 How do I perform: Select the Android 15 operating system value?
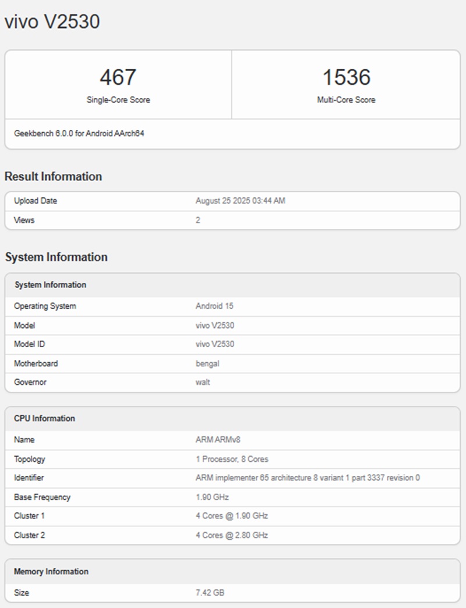pyautogui.click(x=211, y=306)
